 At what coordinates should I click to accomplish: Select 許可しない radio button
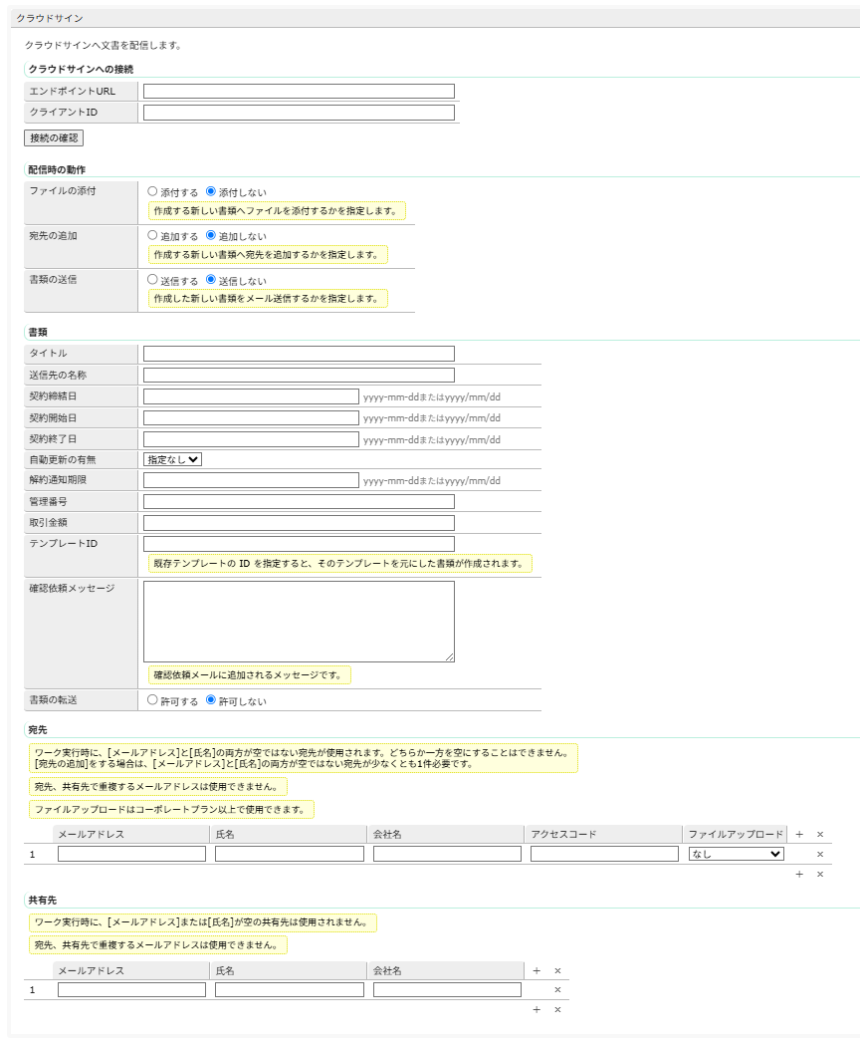pos(210,700)
